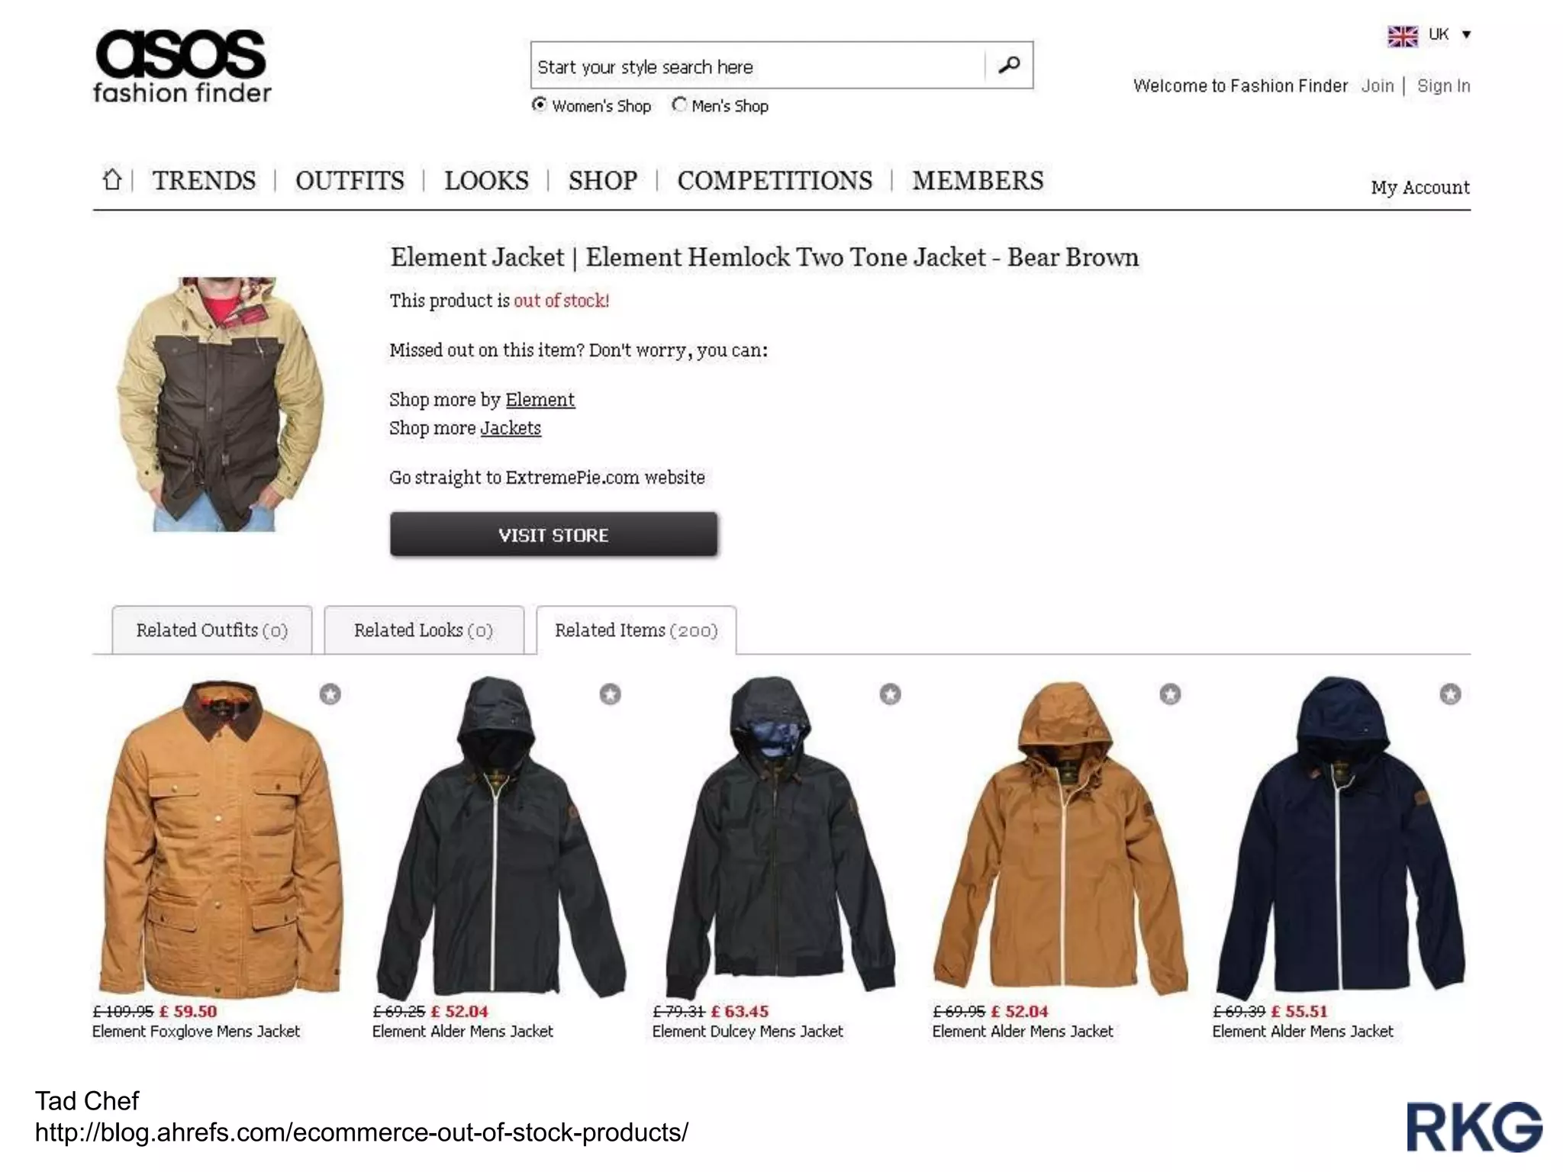Image resolution: width=1563 pixels, height=1172 pixels.
Task: Click the home icon in navigation bar
Action: coord(112,180)
